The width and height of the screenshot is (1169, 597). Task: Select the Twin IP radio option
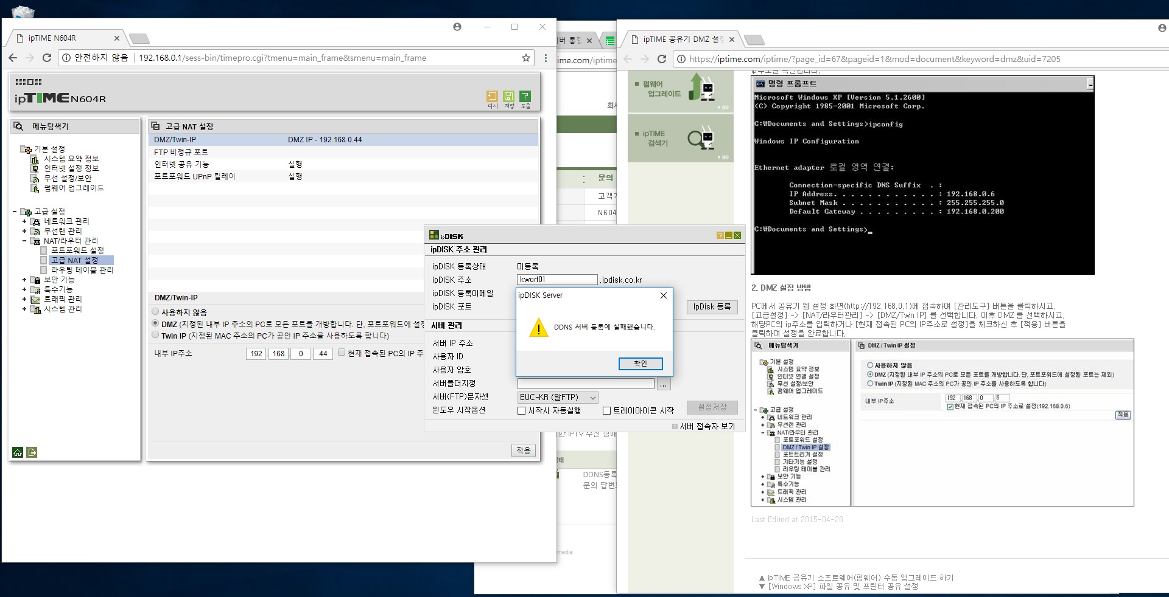[155, 335]
